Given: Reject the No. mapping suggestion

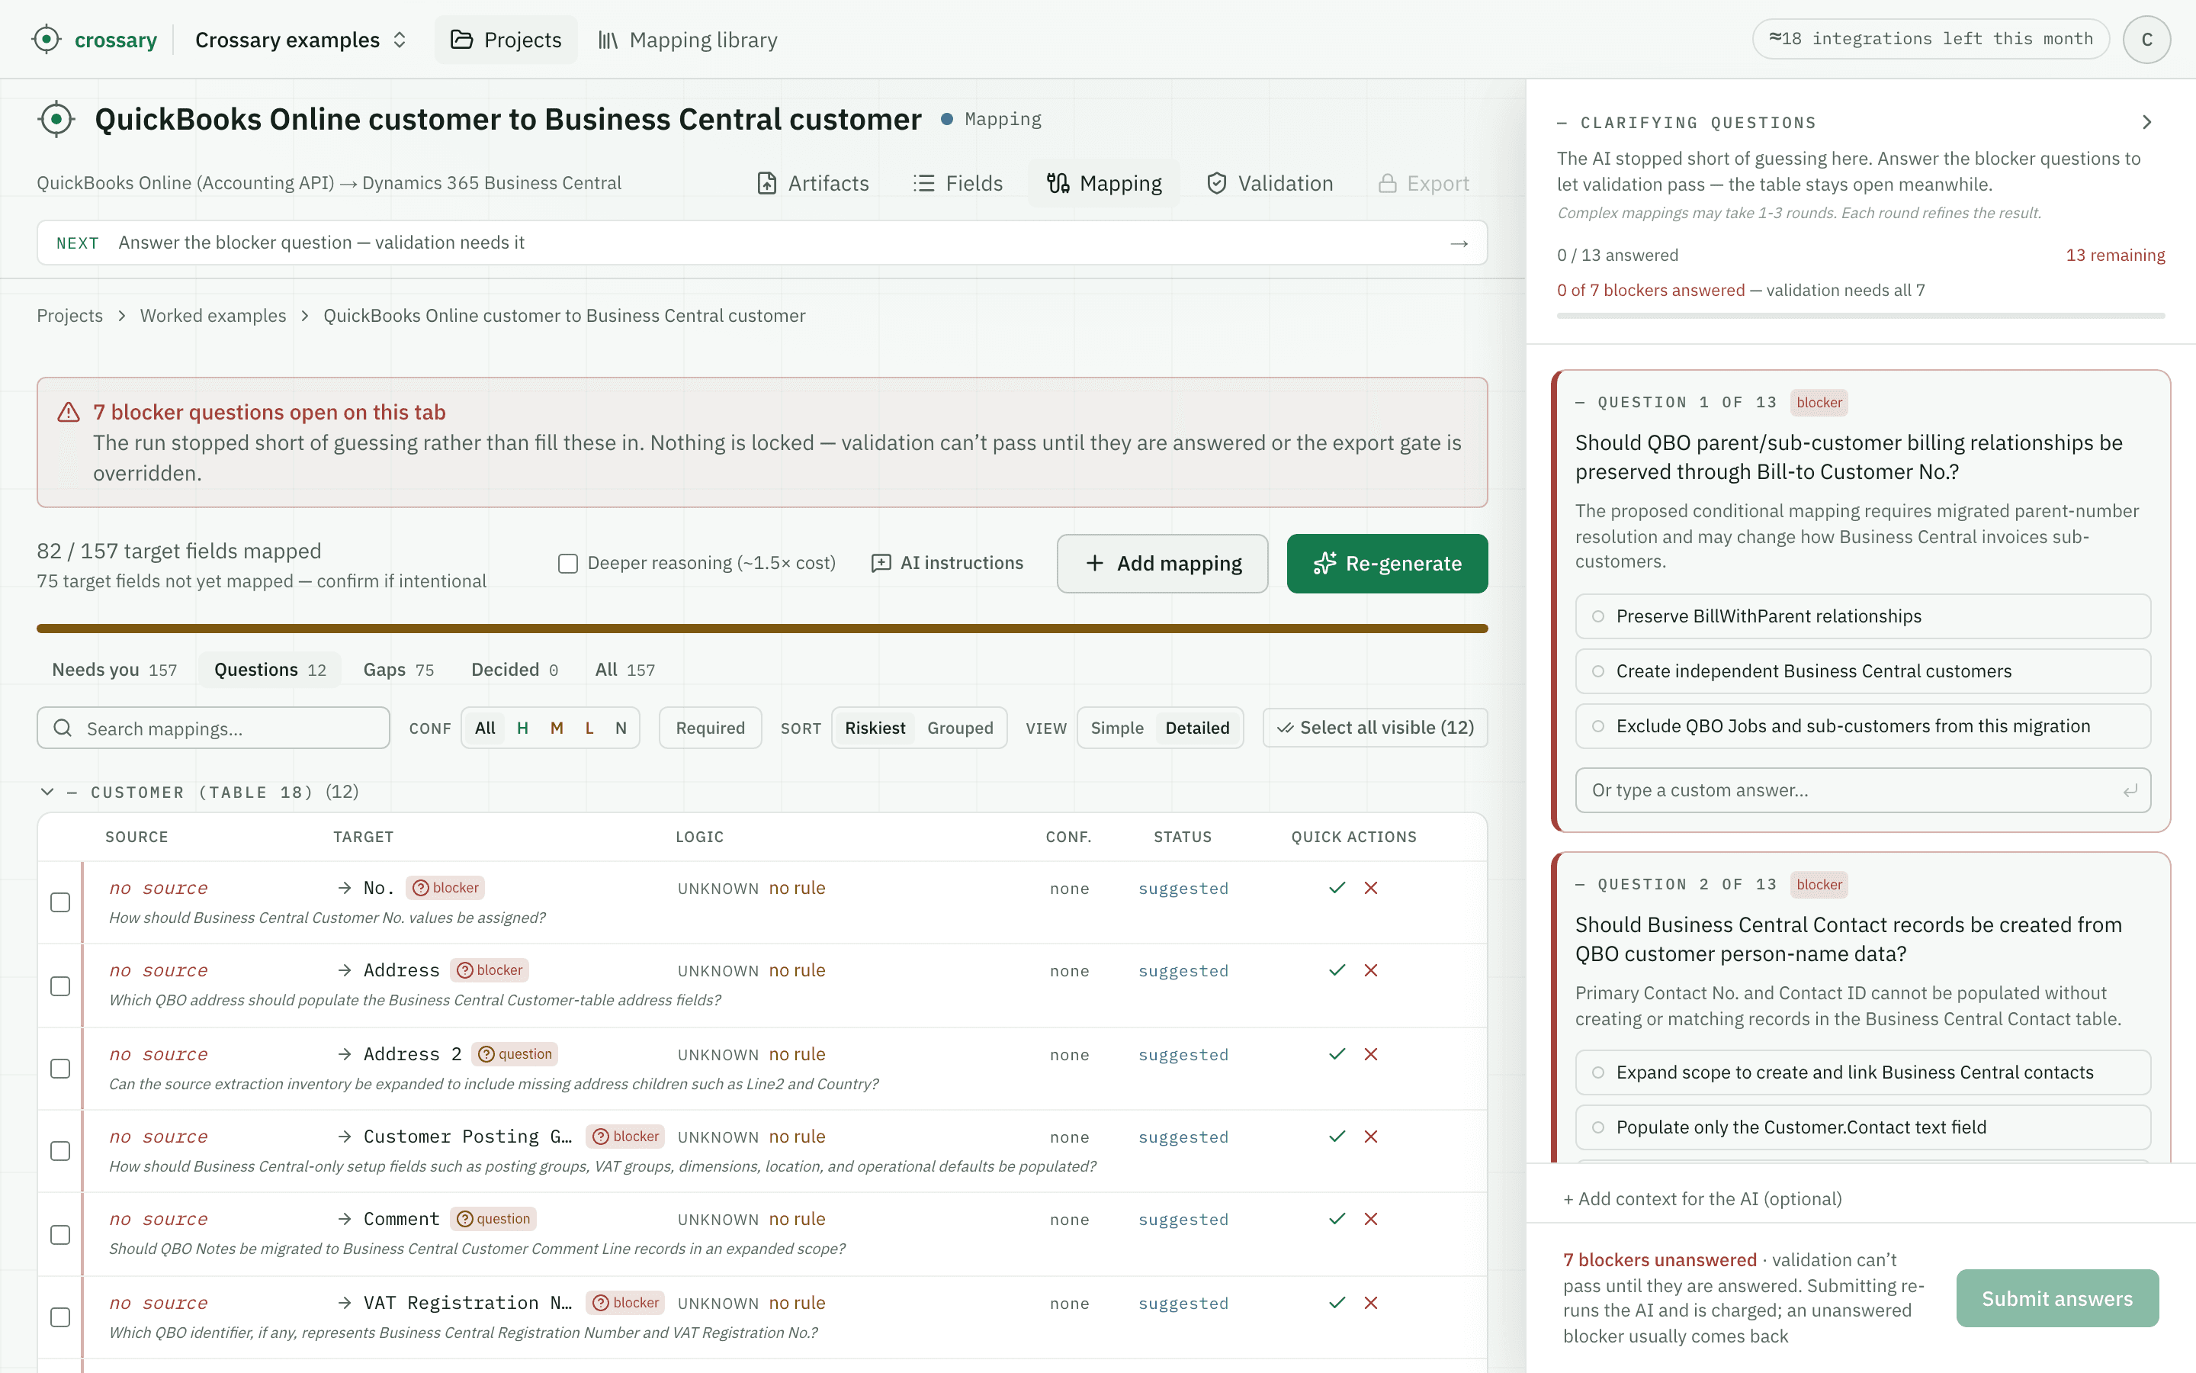Looking at the screenshot, I should 1371,888.
